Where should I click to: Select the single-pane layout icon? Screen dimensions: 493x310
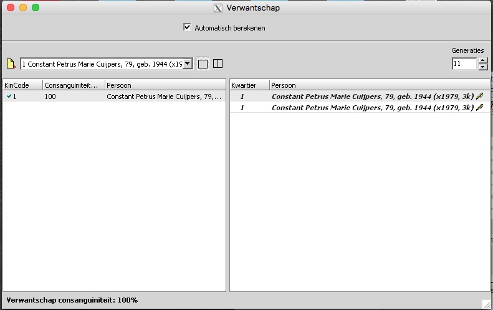coord(203,63)
